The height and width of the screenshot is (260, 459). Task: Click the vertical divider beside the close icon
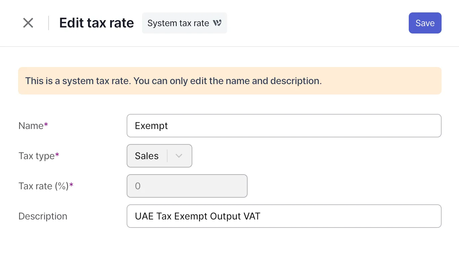tap(49, 23)
